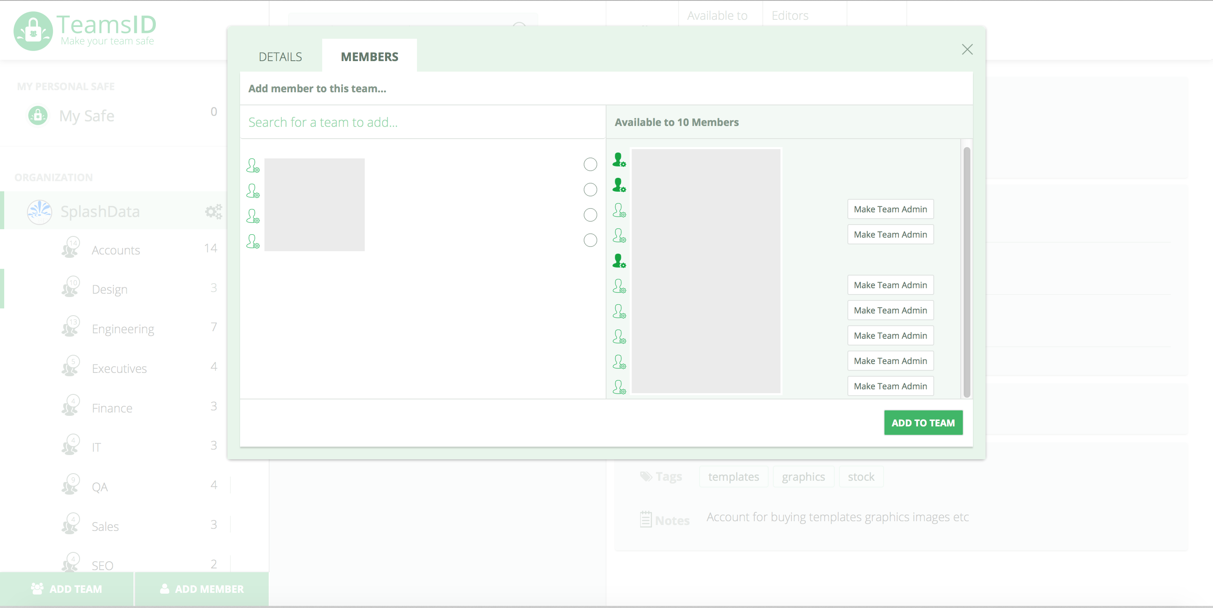Close the team members dialog
This screenshot has width=1213, height=608.
[967, 49]
